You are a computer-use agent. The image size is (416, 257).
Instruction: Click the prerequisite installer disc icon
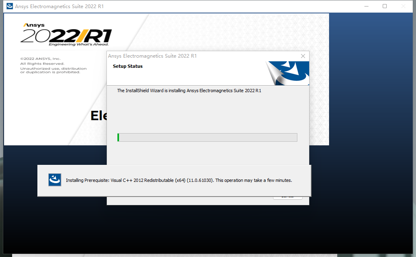click(x=54, y=180)
